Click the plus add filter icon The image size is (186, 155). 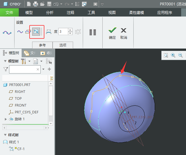click(49, 69)
